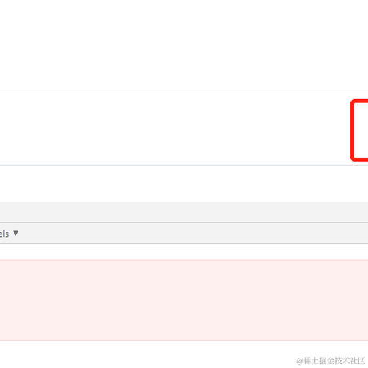368x368 pixels.
Task: Click the gray tab strip above the console toolbar
Action: point(184,212)
